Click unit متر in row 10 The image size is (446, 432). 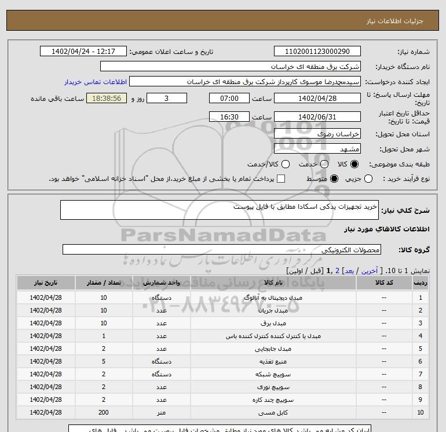(x=161, y=413)
